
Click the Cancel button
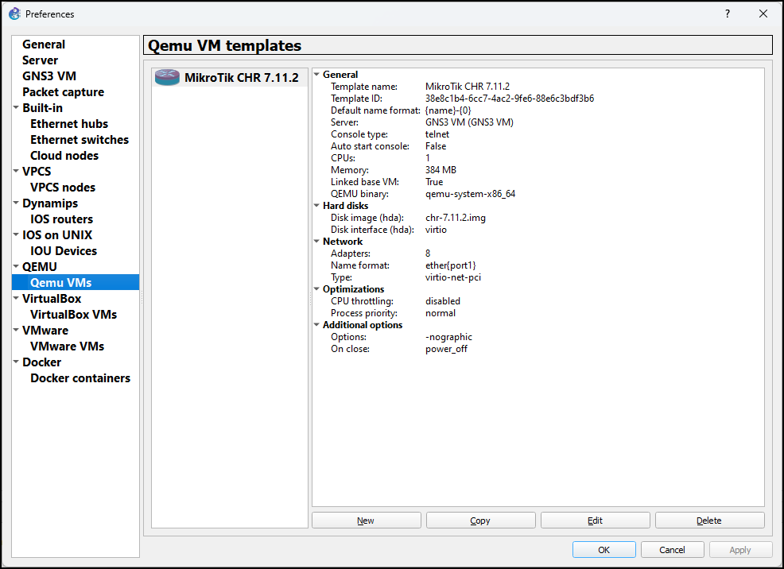(x=672, y=549)
